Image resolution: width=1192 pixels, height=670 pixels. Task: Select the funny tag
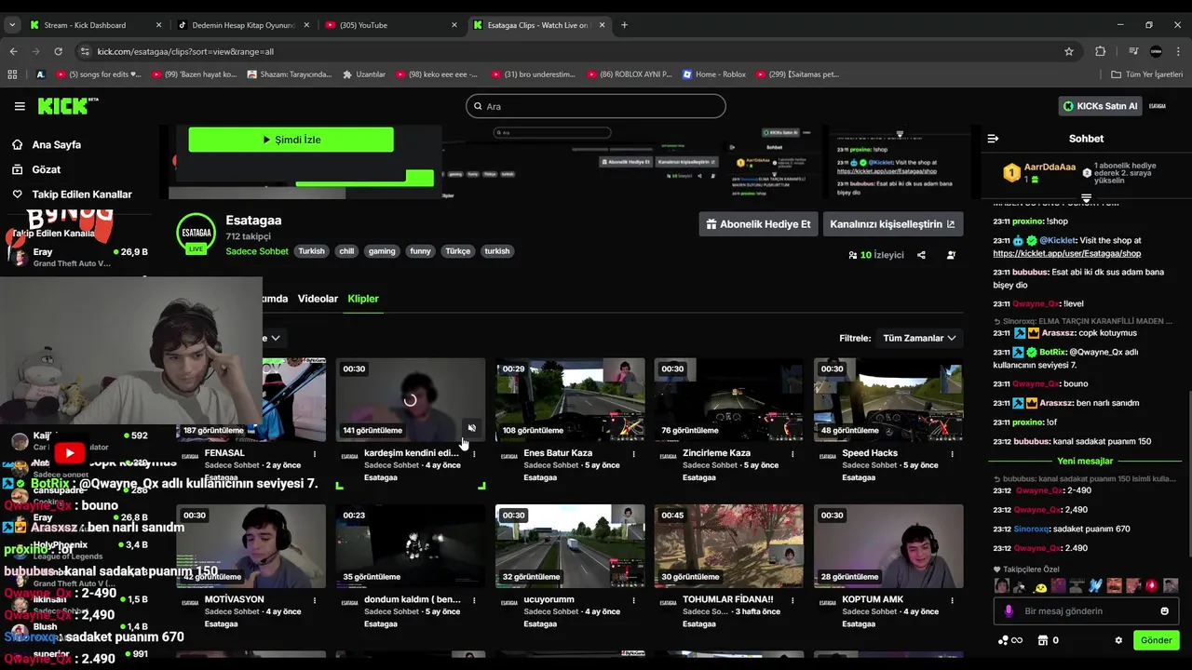[421, 251]
